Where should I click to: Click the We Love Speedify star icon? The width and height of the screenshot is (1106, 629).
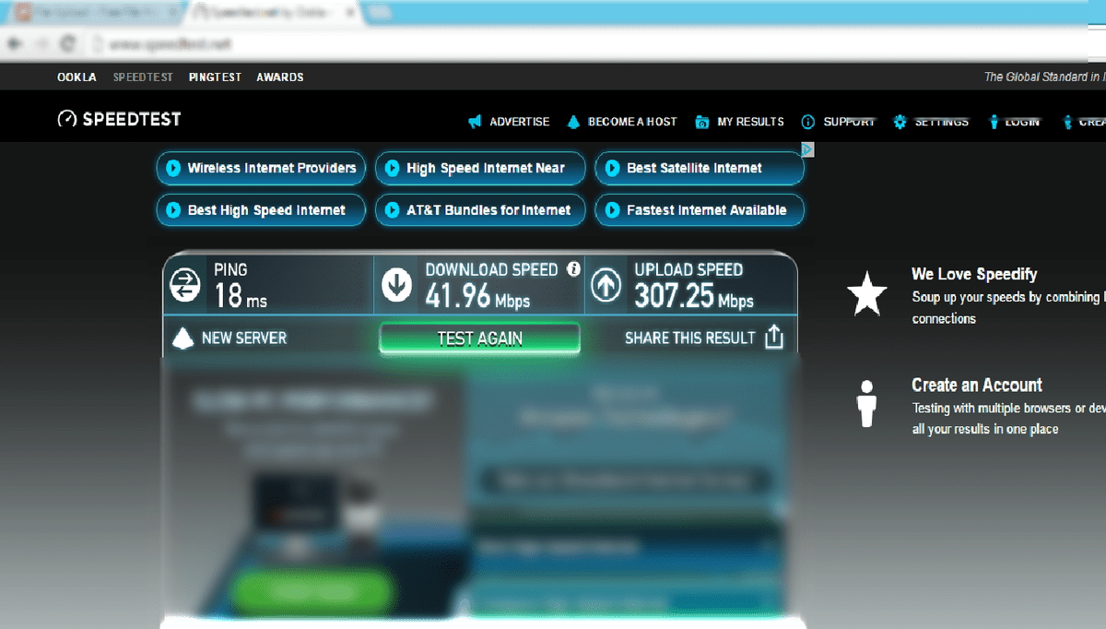click(x=866, y=295)
